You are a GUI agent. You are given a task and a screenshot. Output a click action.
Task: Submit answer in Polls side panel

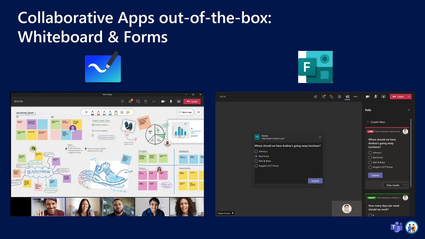click(375, 175)
